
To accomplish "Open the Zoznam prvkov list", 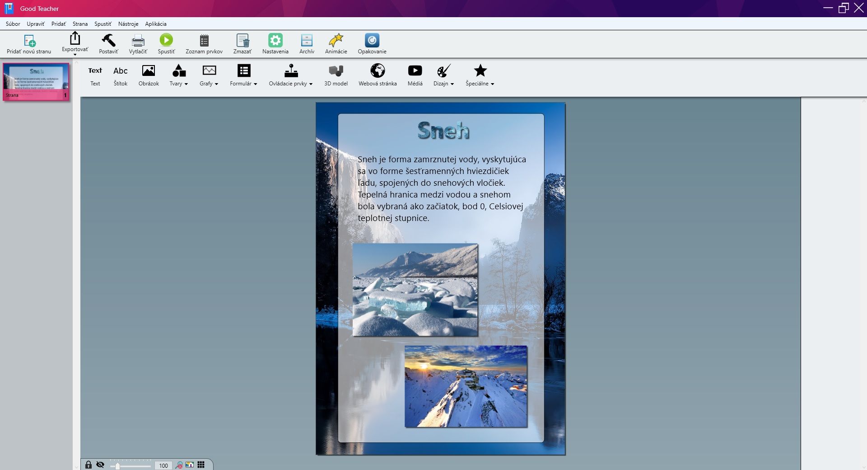I will pyautogui.click(x=204, y=41).
